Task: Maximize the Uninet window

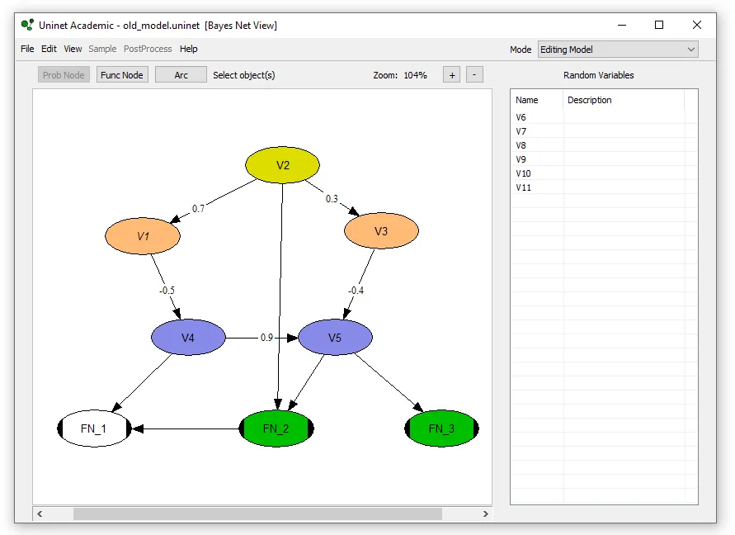Action: (x=659, y=25)
